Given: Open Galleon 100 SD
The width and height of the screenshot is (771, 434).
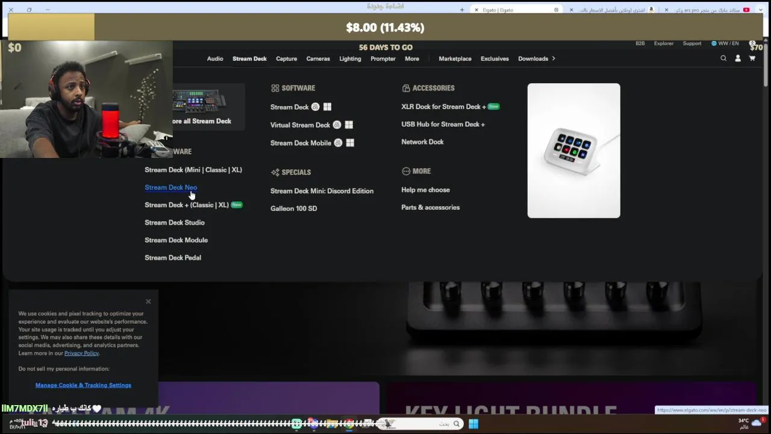Looking at the screenshot, I should pyautogui.click(x=293, y=209).
